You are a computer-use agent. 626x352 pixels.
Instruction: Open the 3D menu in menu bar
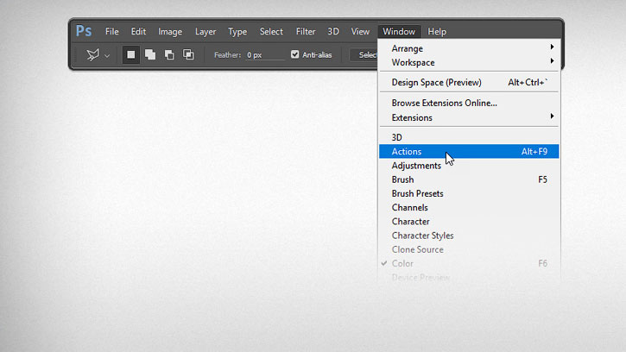point(333,32)
